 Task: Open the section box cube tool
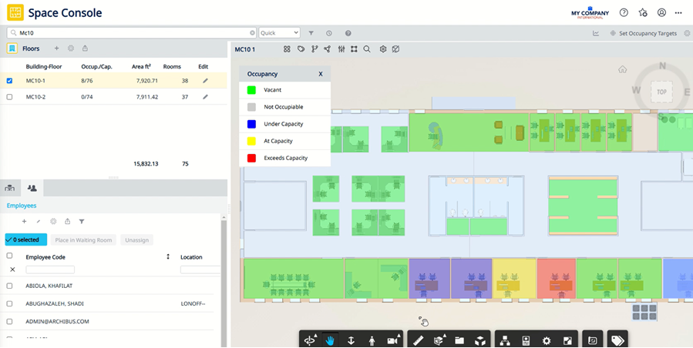coord(439,340)
